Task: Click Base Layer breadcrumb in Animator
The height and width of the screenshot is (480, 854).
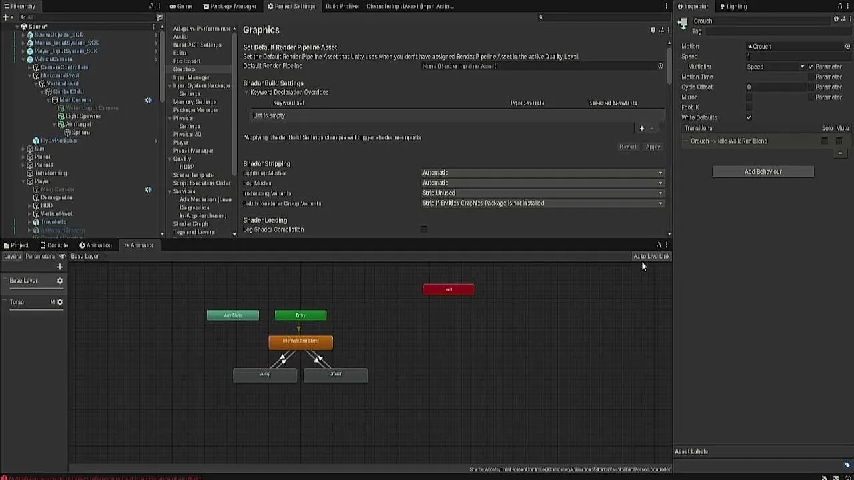Action: pos(85,256)
